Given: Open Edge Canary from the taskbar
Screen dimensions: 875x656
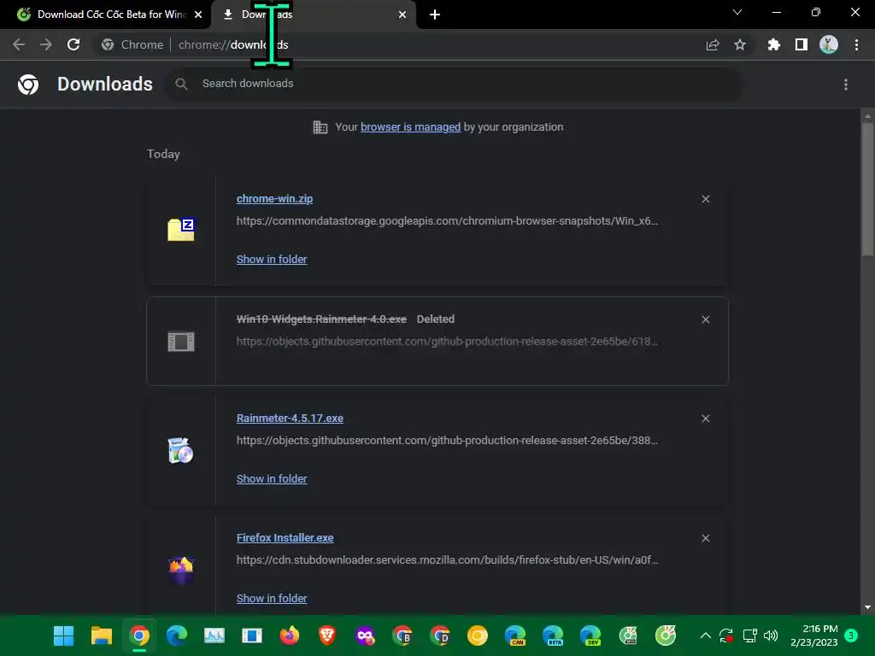Looking at the screenshot, I should pyautogui.click(x=515, y=635).
